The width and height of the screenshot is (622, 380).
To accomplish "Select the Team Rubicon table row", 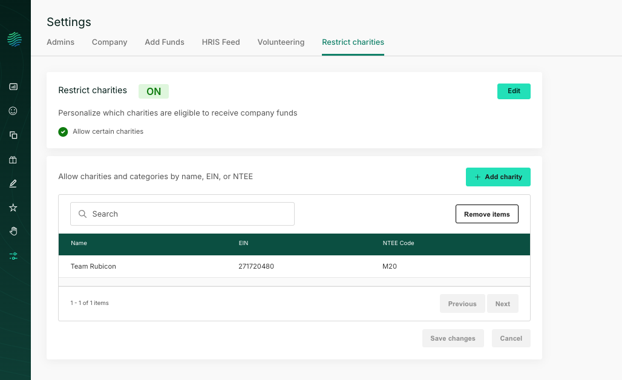I will [294, 266].
